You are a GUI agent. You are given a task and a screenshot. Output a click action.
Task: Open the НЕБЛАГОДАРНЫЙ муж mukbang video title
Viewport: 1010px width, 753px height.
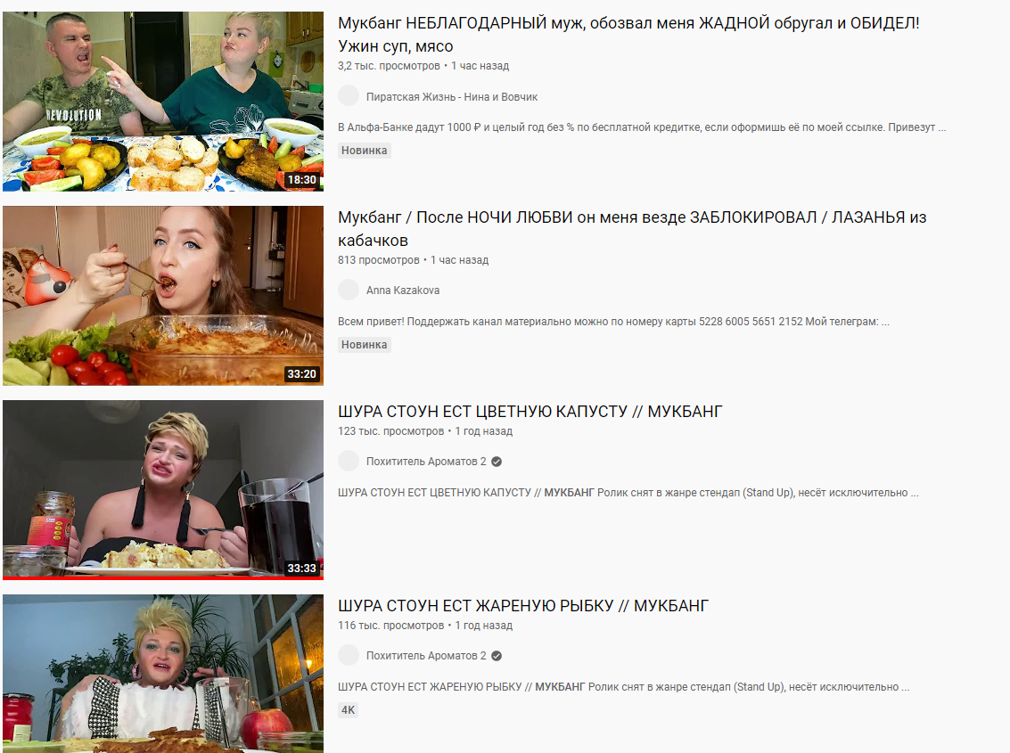[628, 35]
